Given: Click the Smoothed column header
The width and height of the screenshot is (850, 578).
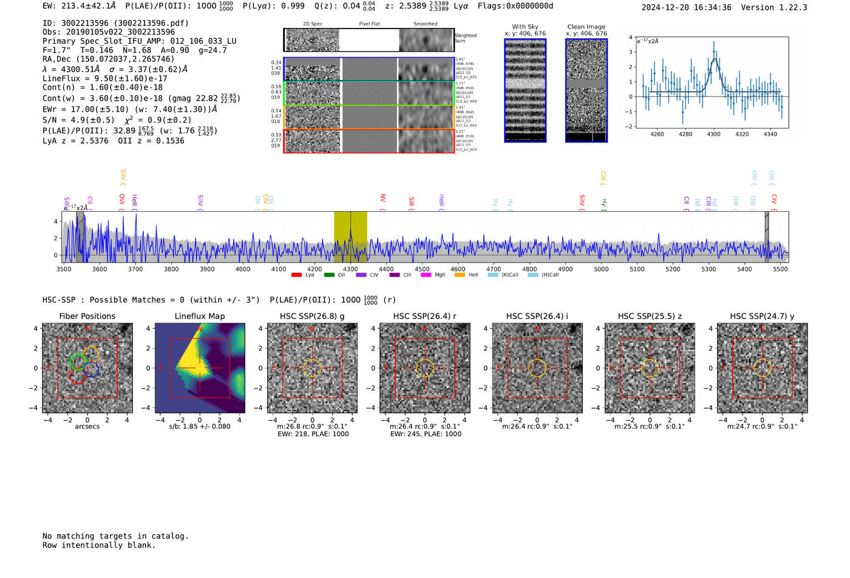Looking at the screenshot, I should [425, 24].
